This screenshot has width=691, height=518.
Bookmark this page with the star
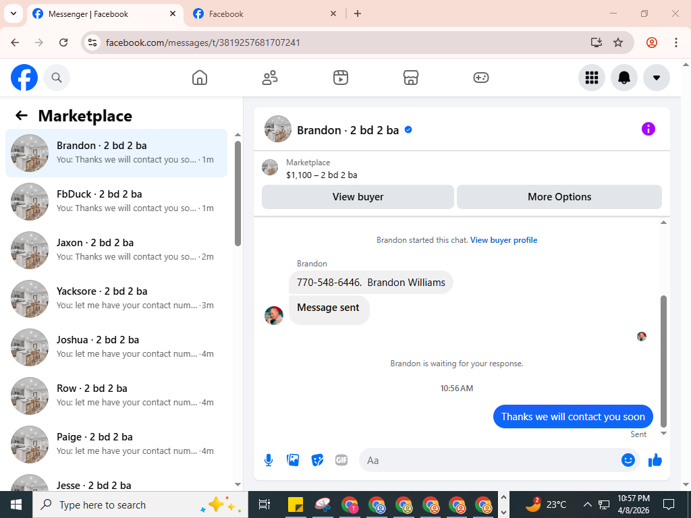tap(618, 42)
